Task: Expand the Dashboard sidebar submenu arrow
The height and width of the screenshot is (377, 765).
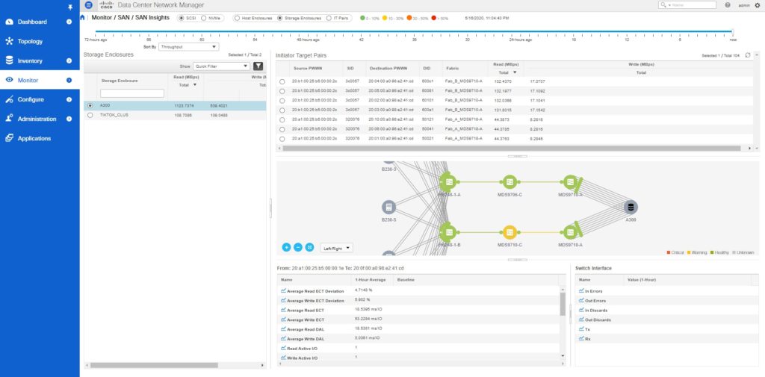Action: (x=69, y=22)
